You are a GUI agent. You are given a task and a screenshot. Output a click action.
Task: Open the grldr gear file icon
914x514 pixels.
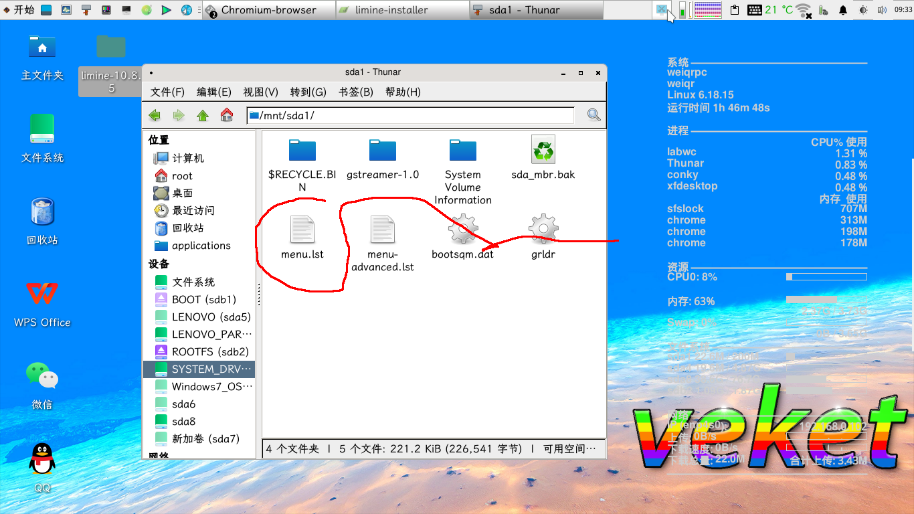pyautogui.click(x=542, y=228)
